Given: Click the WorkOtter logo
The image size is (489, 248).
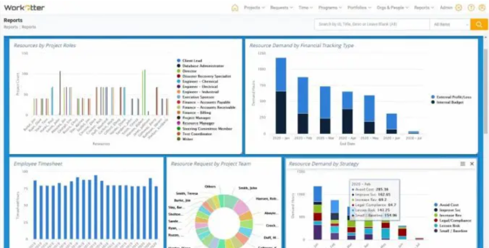Looking at the screenshot, I should pyautogui.click(x=24, y=8).
